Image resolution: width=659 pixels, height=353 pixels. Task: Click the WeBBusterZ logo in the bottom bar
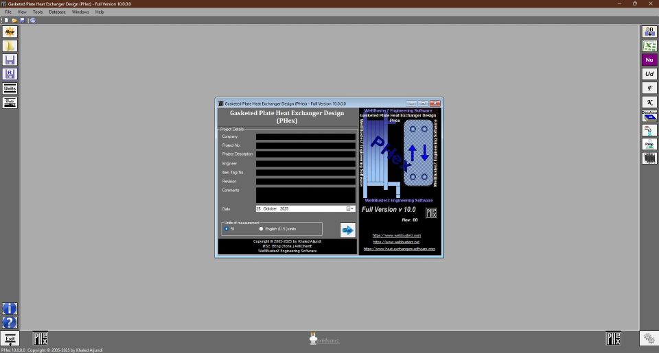(324, 339)
